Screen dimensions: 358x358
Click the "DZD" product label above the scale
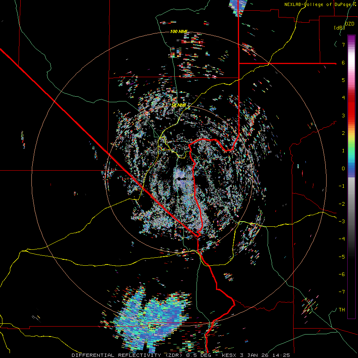pyautogui.click(x=350, y=23)
